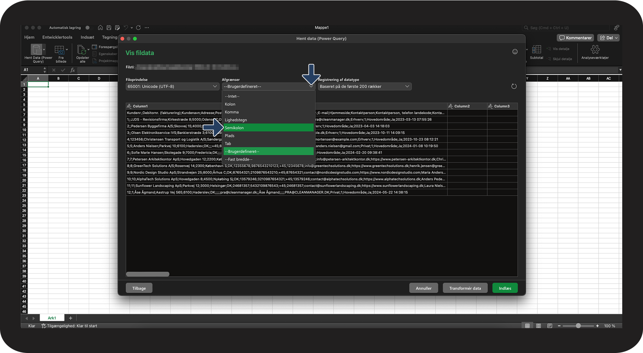Select Komma delimiter option
Image resolution: width=643 pixels, height=353 pixels.
[x=269, y=112]
